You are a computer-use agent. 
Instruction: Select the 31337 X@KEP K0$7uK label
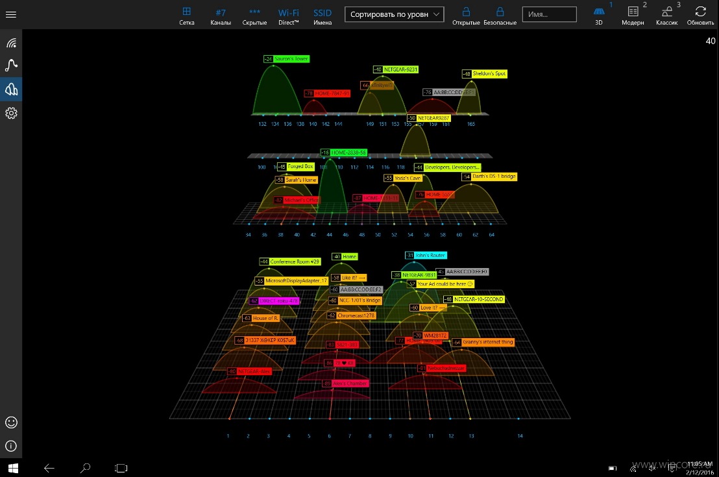(x=265, y=340)
